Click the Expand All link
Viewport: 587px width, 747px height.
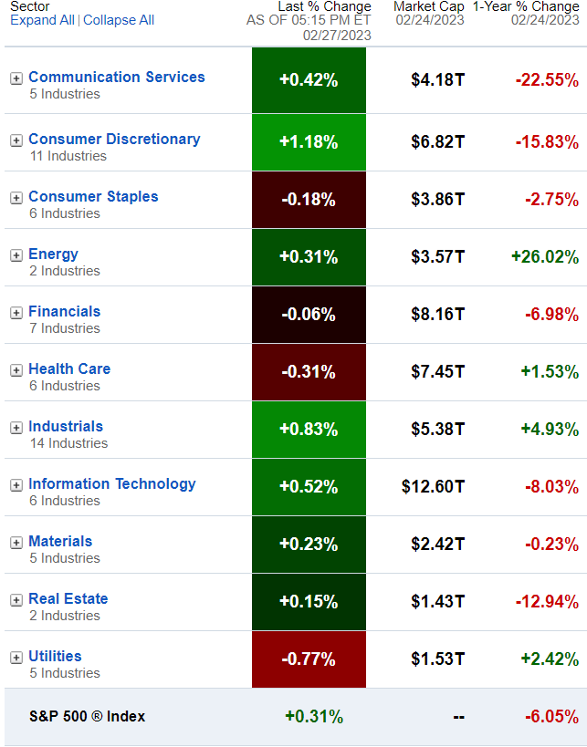(x=42, y=20)
